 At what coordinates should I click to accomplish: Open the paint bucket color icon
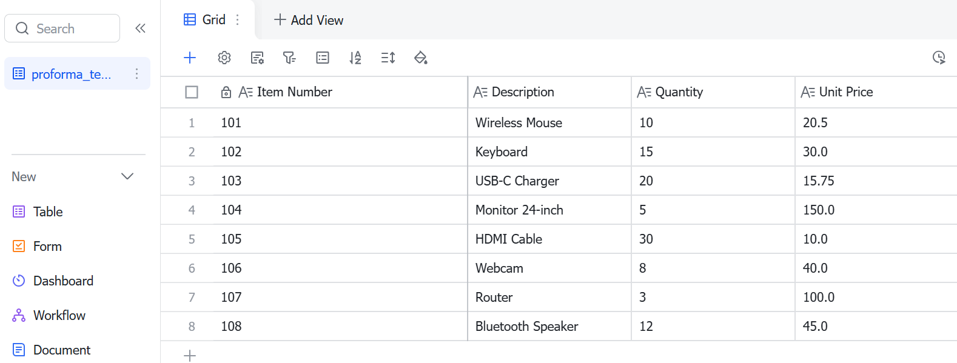[x=421, y=58]
